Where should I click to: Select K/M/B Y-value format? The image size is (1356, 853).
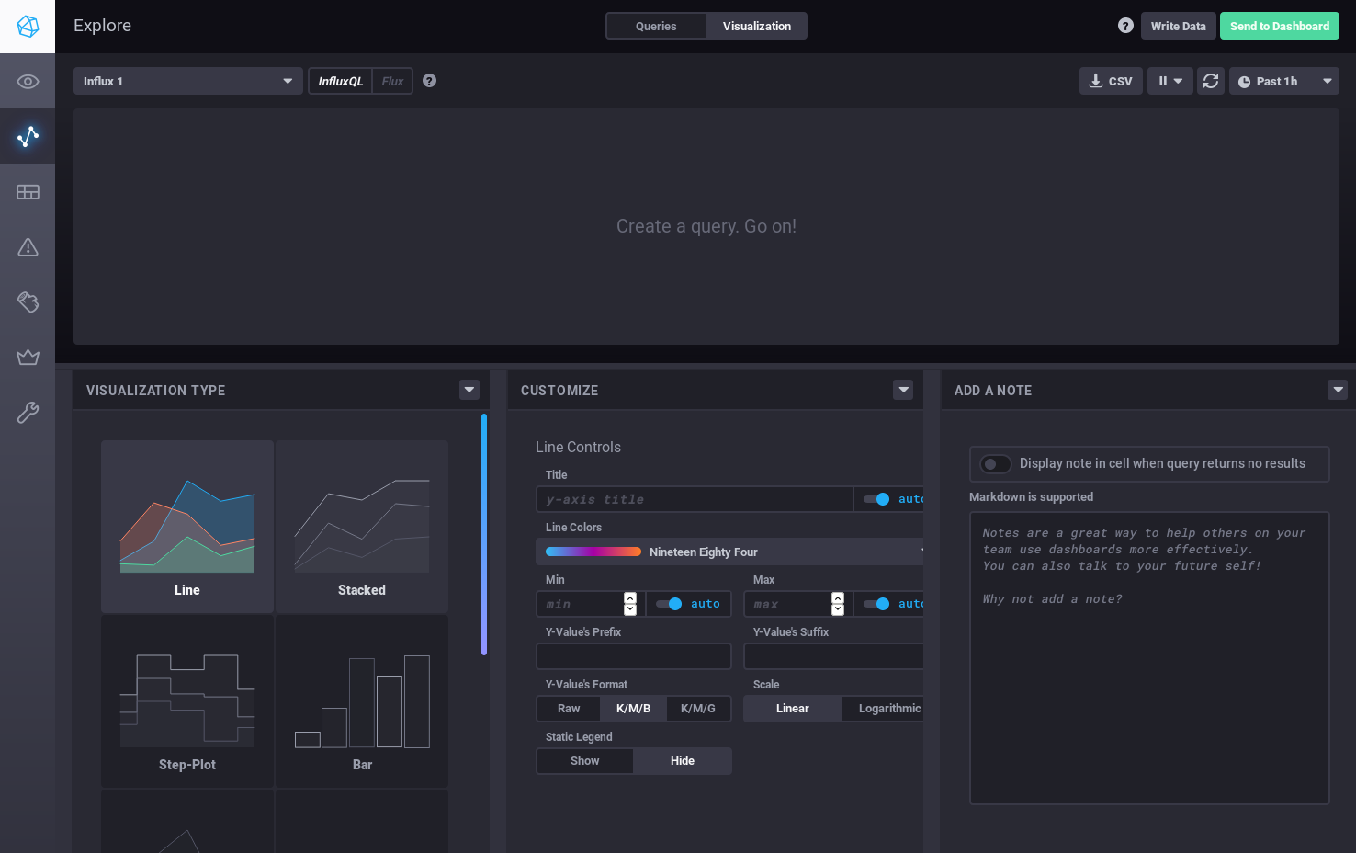coord(633,709)
